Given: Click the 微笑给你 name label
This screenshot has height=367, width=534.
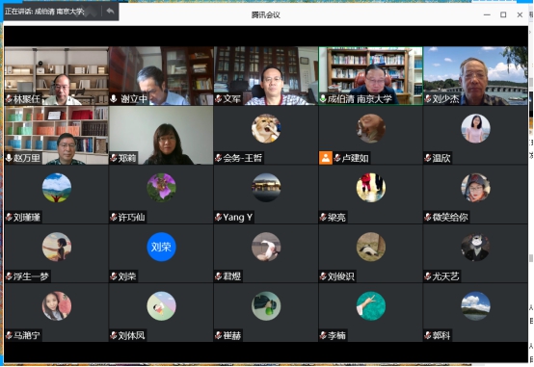Looking at the screenshot, I should click(x=450, y=217).
